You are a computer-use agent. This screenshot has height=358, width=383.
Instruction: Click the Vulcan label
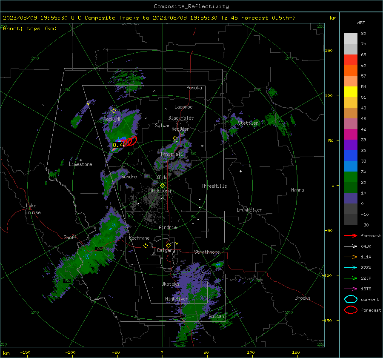[216, 316]
